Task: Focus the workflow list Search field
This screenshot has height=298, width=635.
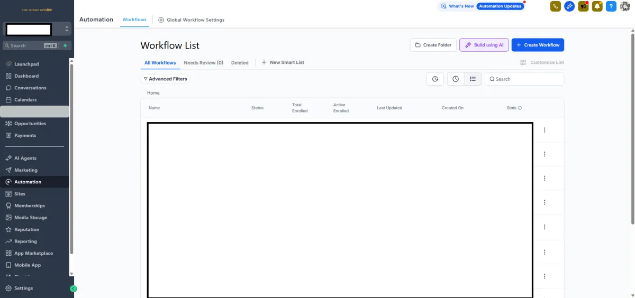Action: pyautogui.click(x=524, y=79)
